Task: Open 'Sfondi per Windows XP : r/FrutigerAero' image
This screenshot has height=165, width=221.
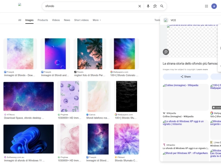Action: point(185,156)
